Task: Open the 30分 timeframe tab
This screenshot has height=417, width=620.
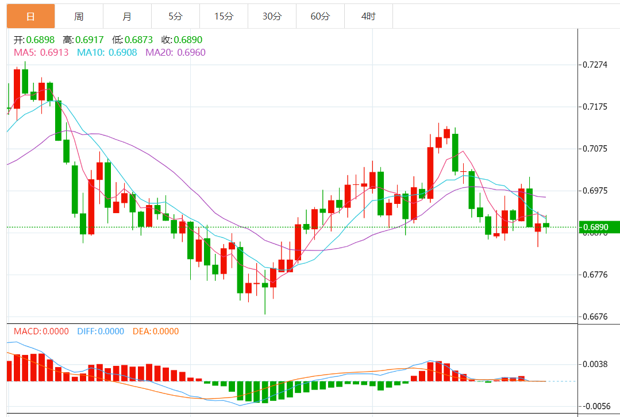Action: [x=272, y=16]
